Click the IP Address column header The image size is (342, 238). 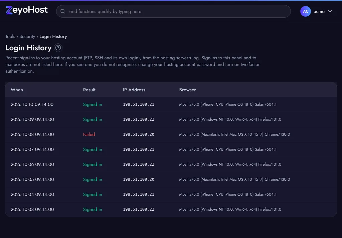pos(134,90)
